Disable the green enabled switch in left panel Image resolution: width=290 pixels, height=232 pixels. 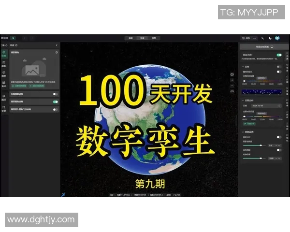pyautogui.click(x=55, y=102)
